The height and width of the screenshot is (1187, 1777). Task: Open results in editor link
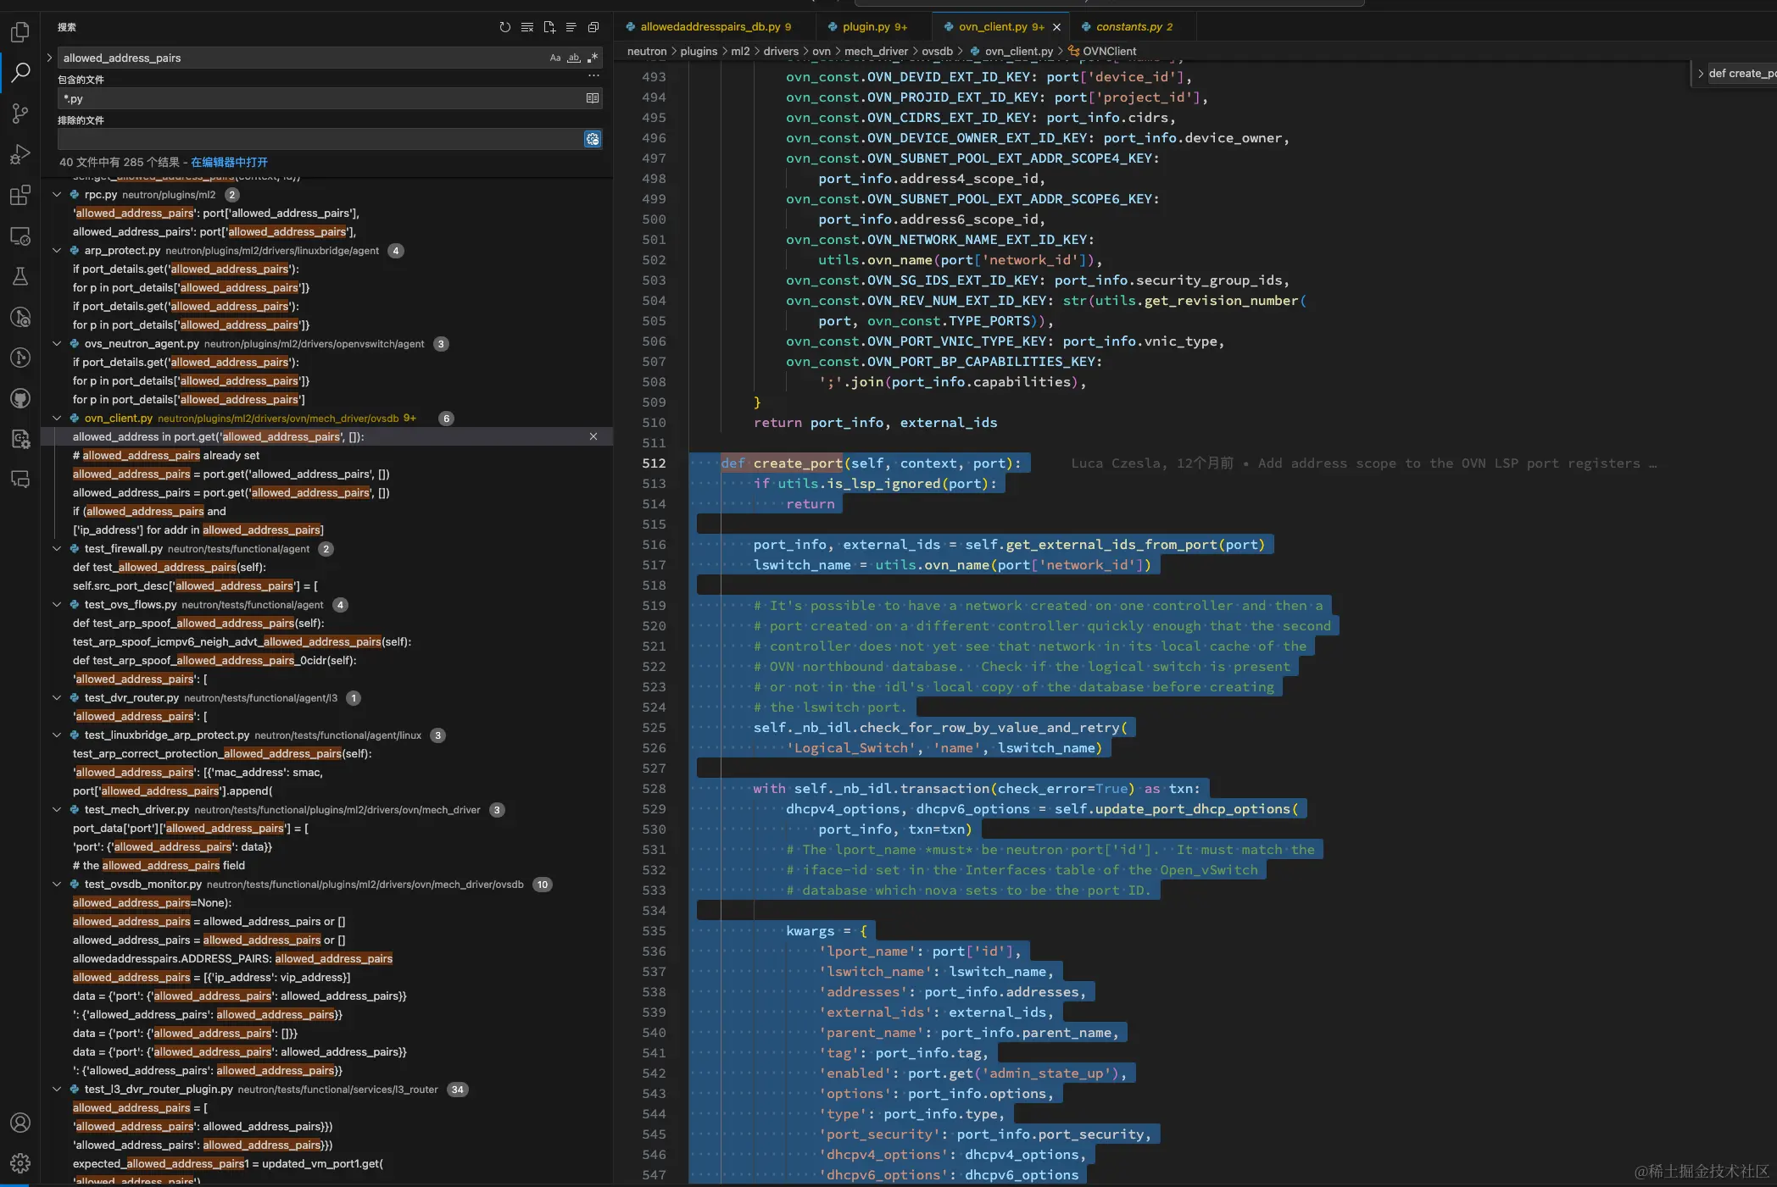(x=229, y=162)
